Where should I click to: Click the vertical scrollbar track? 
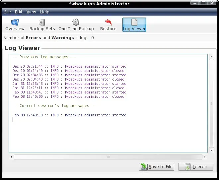212,103
